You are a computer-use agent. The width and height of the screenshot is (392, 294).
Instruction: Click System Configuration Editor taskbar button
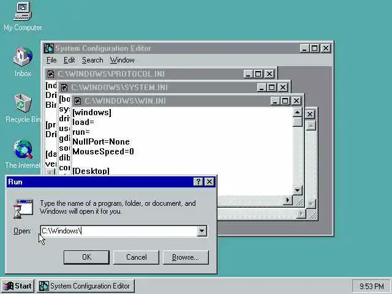(86, 286)
